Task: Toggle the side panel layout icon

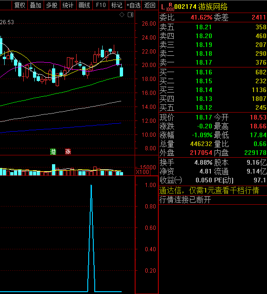Action: point(130,14)
